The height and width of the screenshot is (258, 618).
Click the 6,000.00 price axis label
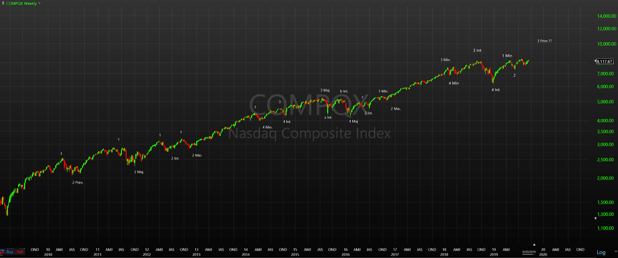(605, 87)
